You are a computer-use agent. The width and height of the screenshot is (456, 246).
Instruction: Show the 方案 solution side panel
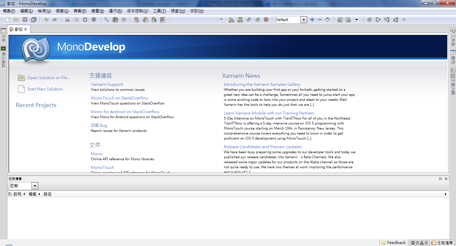coord(3,35)
